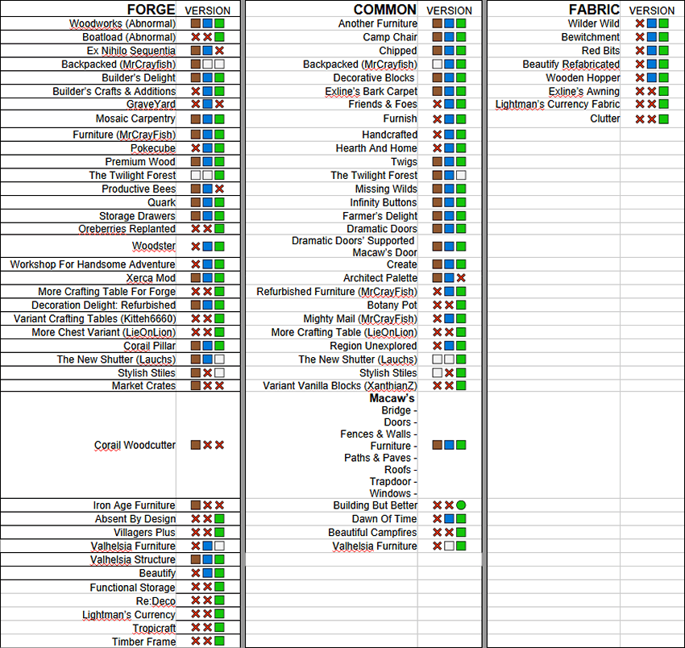Select the Oreberries Replanted cell
The height and width of the screenshot is (648, 685).
pyautogui.click(x=89, y=229)
